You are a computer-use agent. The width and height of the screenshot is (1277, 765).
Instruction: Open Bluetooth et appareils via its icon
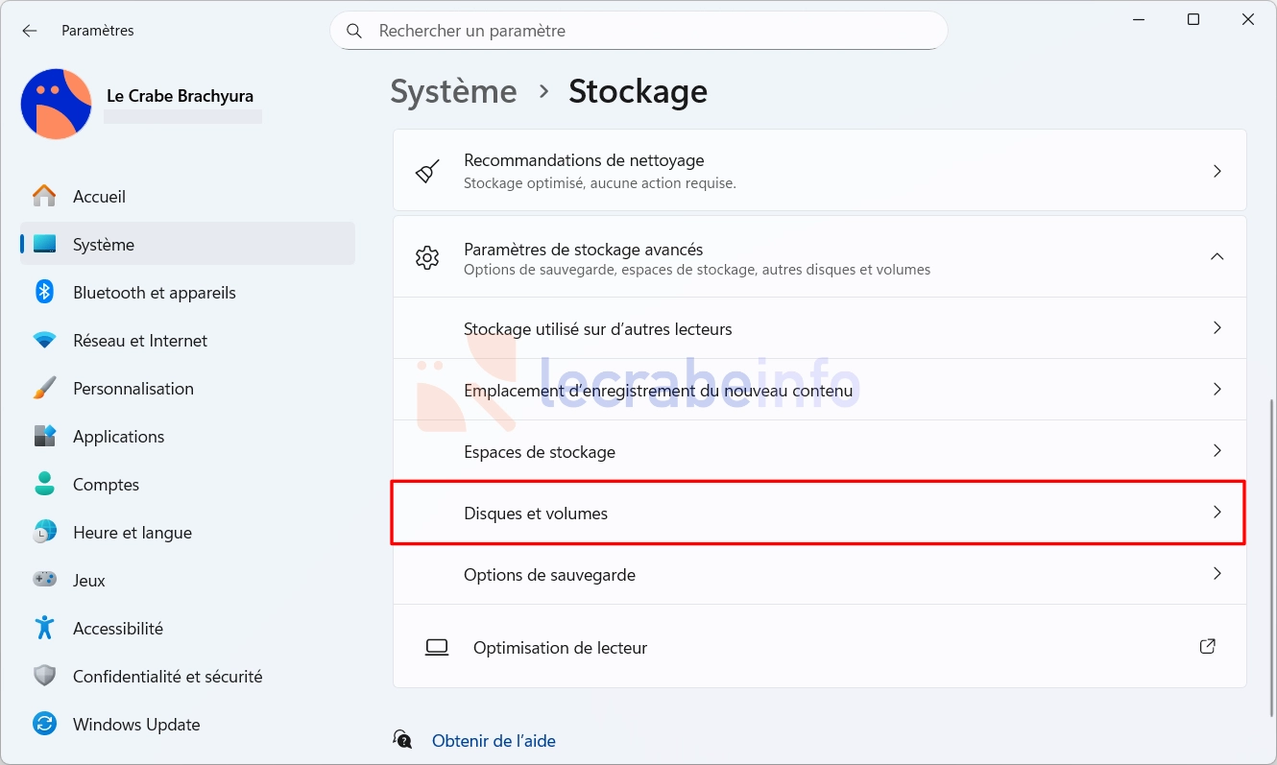pyautogui.click(x=44, y=292)
